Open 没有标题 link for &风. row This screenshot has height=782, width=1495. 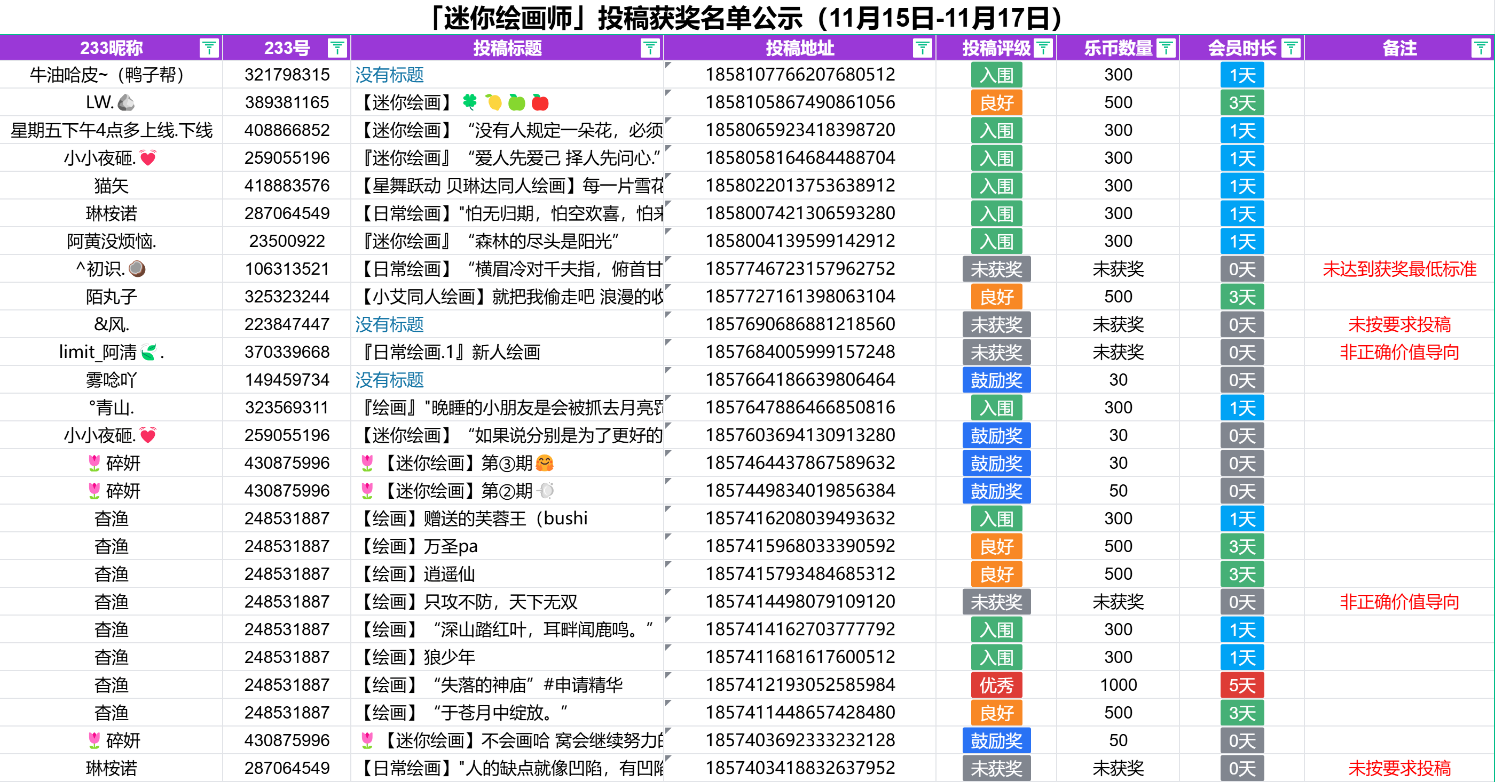point(389,325)
